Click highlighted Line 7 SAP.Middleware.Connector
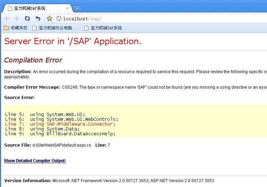Screen dimensions: 267x187 (60, 124)
